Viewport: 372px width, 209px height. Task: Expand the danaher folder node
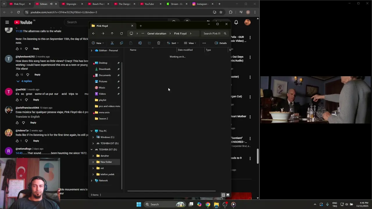(x=93, y=156)
